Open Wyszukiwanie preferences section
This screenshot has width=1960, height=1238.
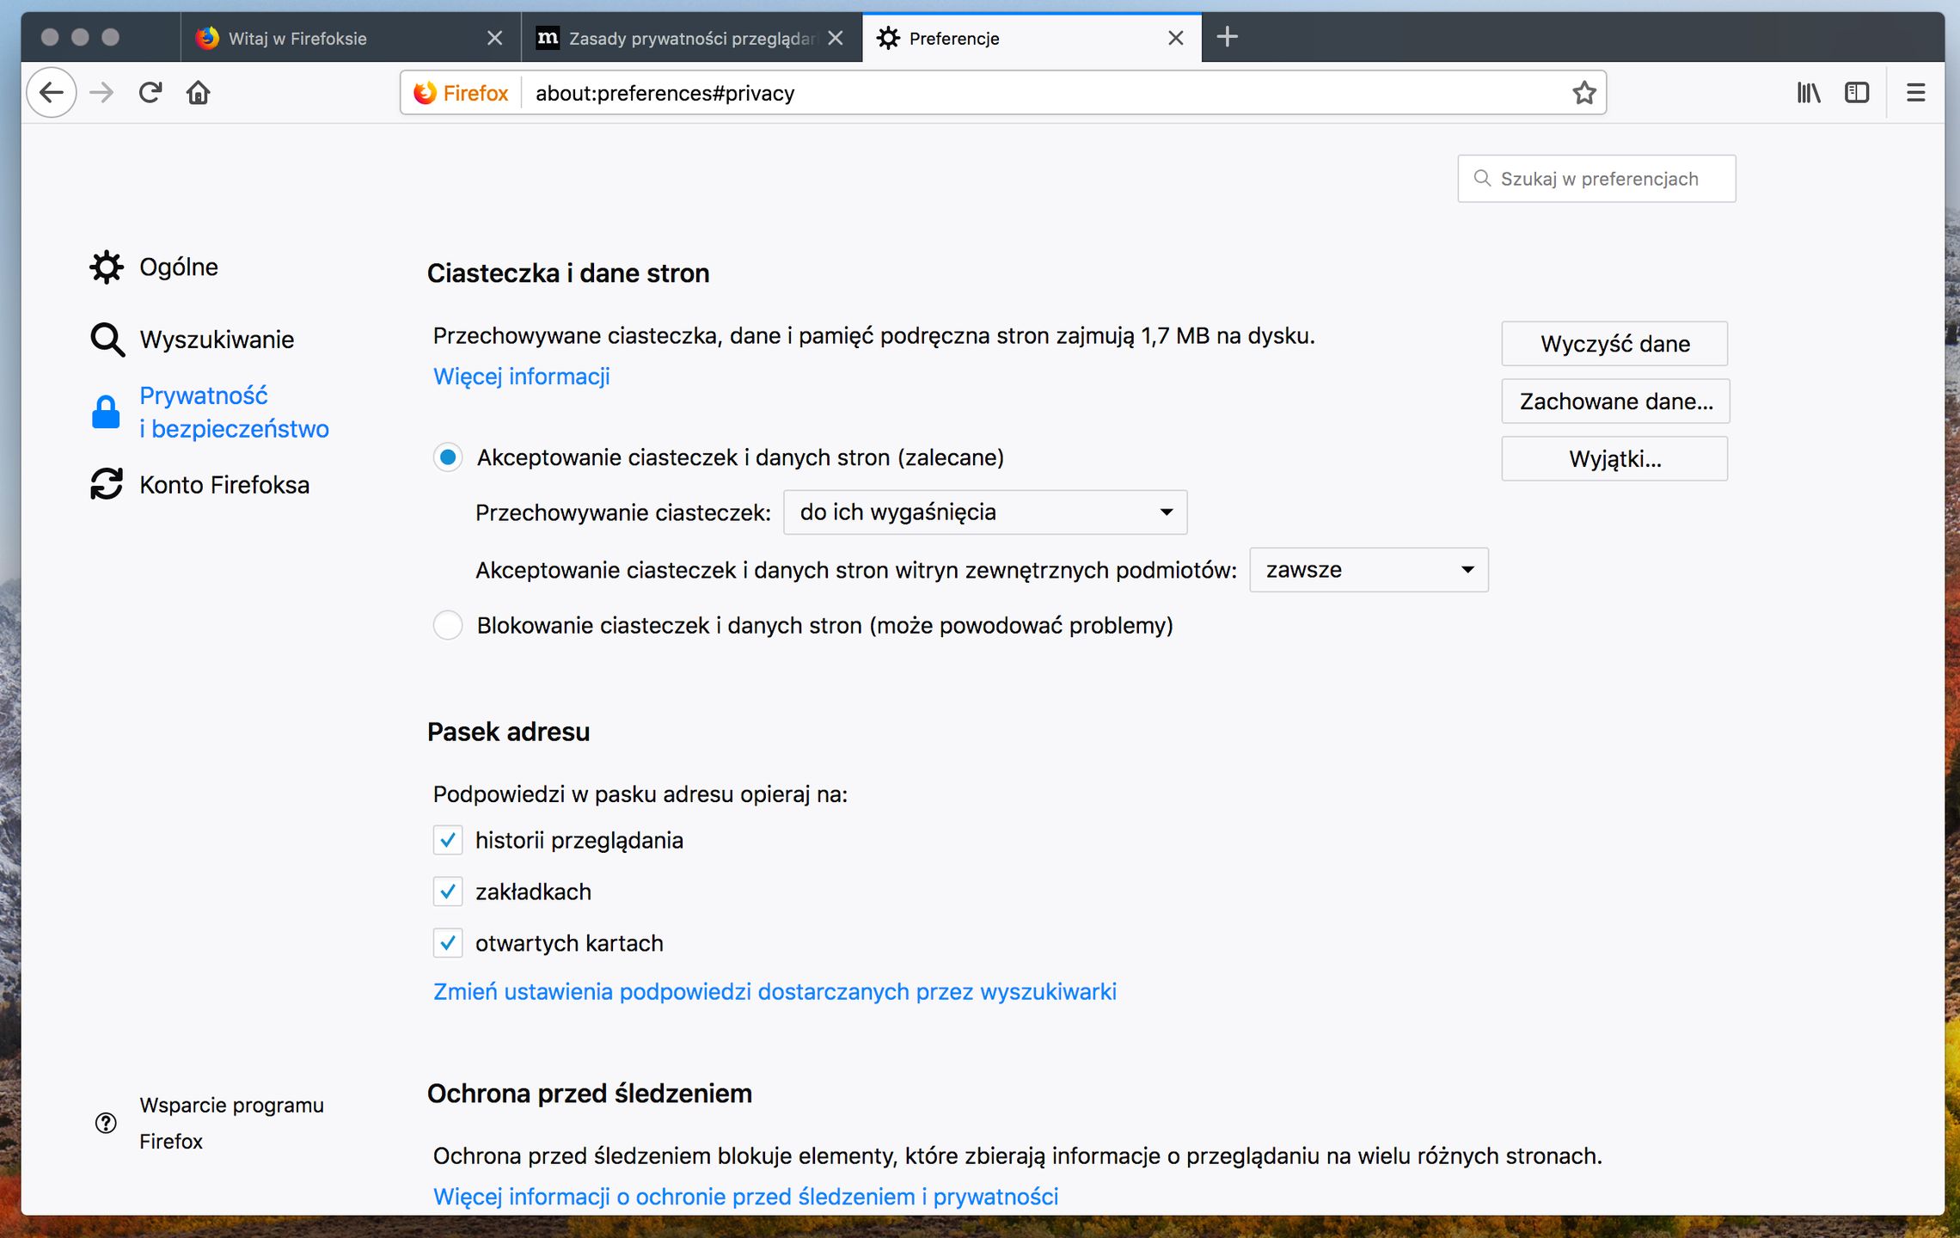(217, 340)
